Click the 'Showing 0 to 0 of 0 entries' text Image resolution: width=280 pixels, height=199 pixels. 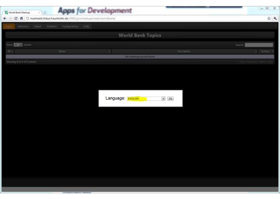pyautogui.click(x=21, y=62)
